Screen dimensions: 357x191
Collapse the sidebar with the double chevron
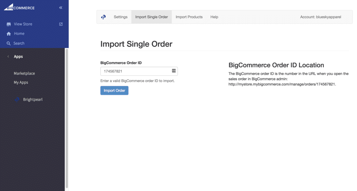61,7
